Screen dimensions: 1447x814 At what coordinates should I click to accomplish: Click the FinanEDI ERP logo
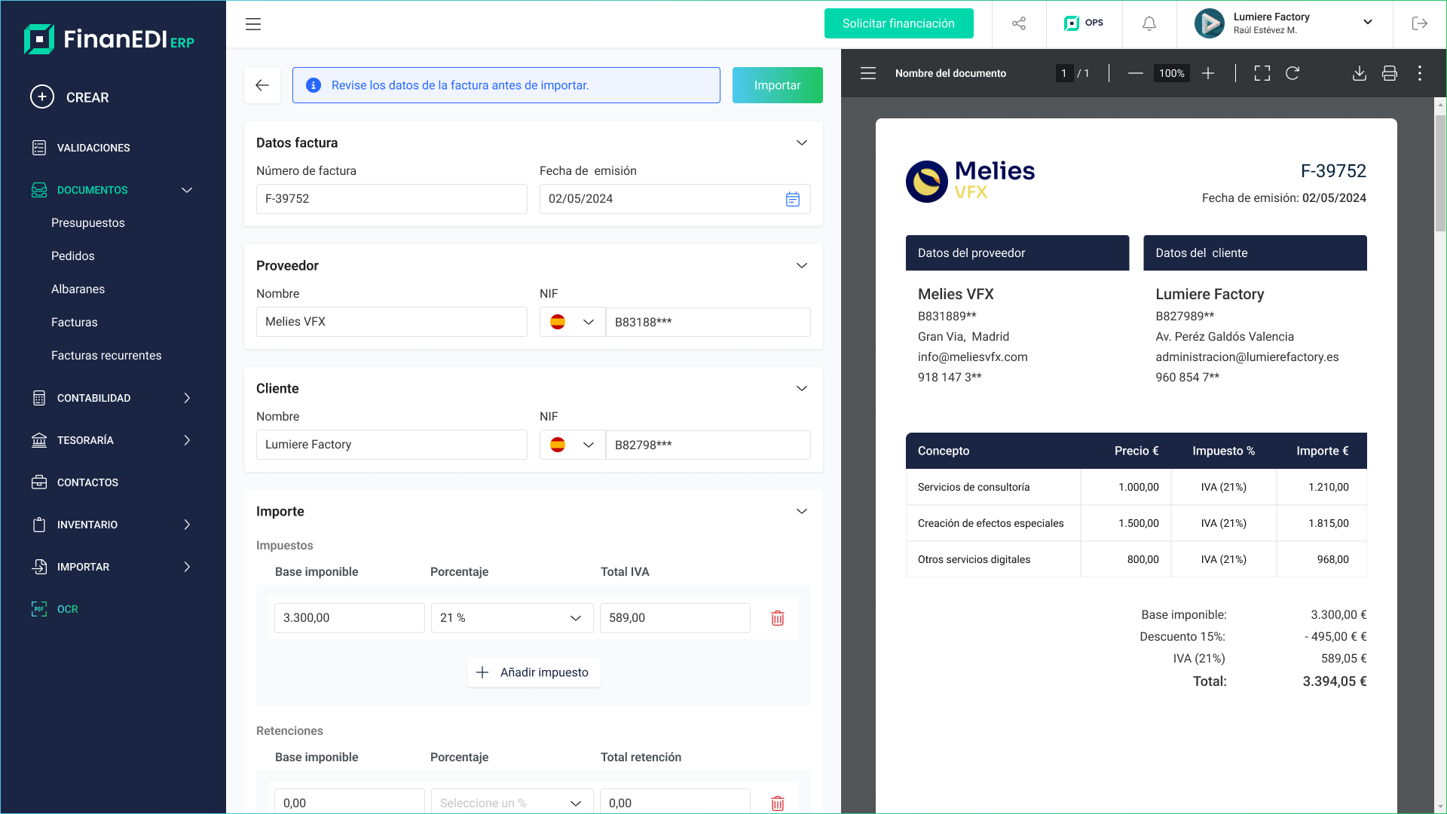coord(109,38)
